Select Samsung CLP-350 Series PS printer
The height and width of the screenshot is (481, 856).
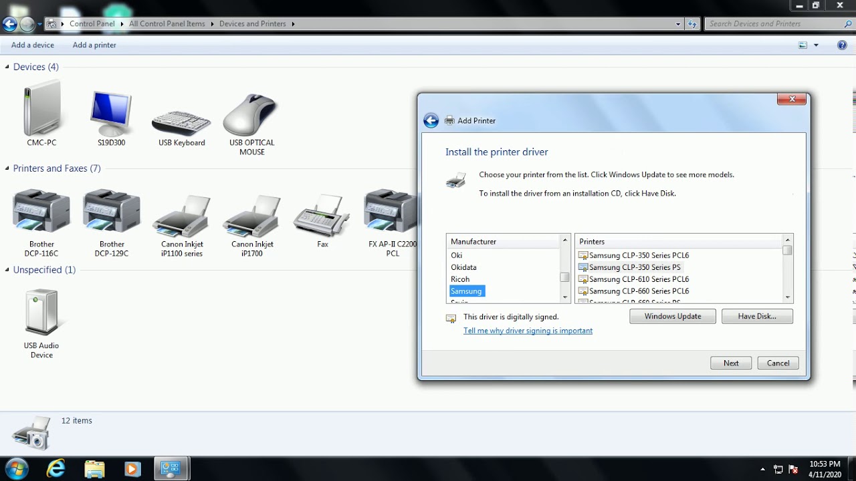click(630, 267)
